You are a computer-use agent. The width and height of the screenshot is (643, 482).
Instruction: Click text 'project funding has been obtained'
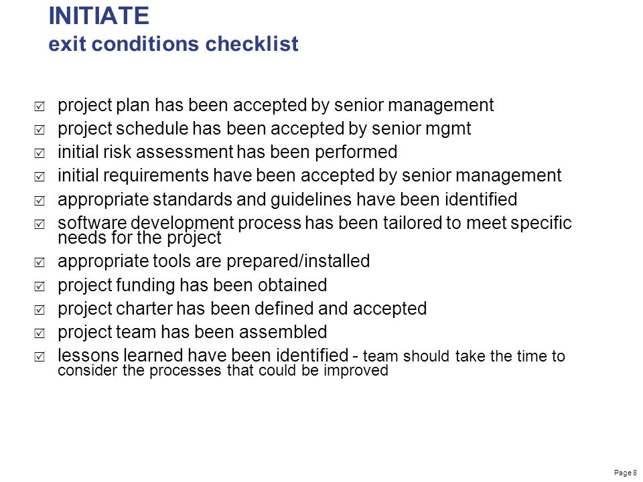click(x=192, y=285)
